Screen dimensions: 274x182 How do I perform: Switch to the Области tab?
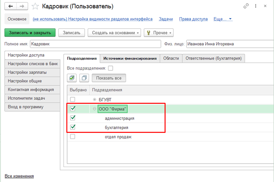(171, 58)
